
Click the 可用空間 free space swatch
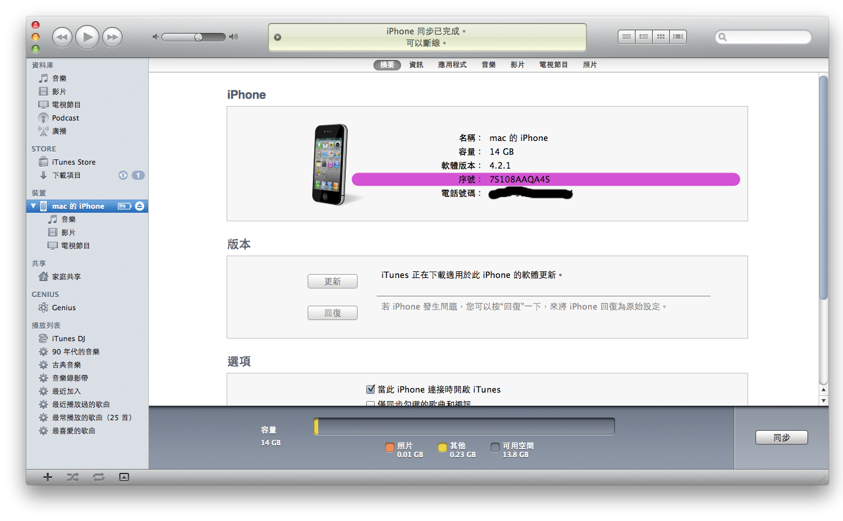(x=495, y=448)
